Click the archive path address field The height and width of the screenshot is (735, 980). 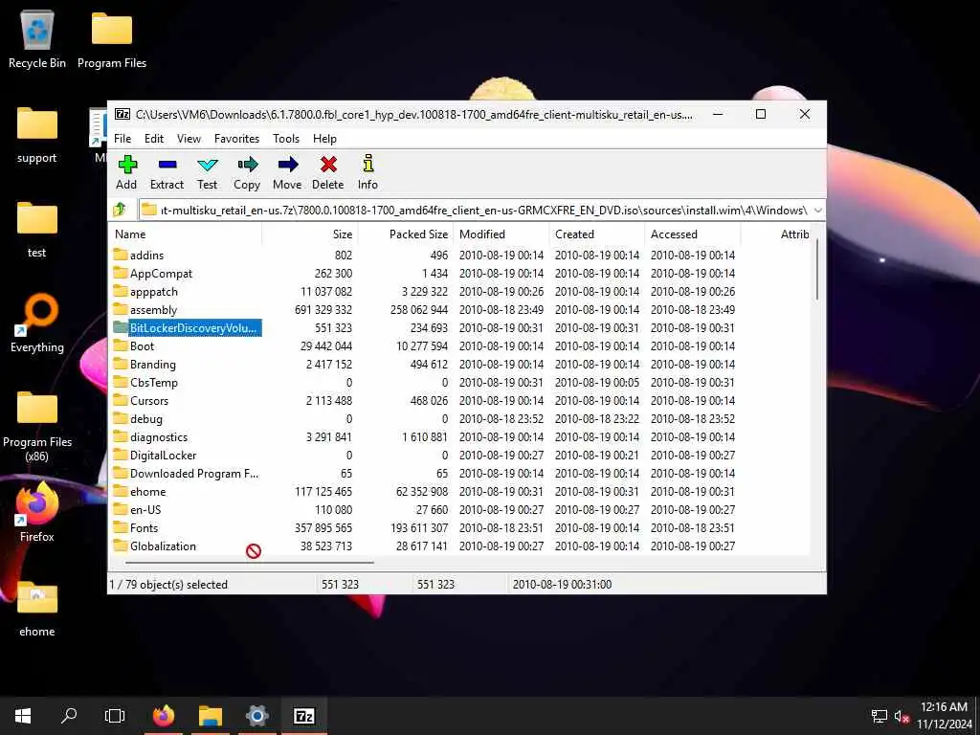coord(475,210)
